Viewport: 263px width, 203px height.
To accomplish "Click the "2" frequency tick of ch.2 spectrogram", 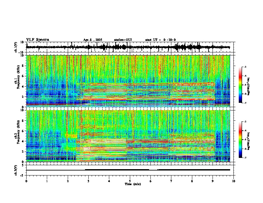I will point(23,152).
